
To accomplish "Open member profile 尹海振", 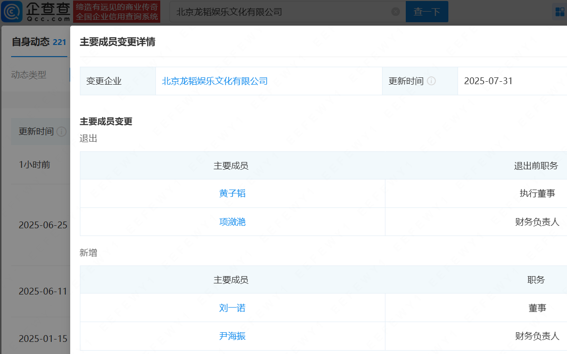I will (x=232, y=336).
